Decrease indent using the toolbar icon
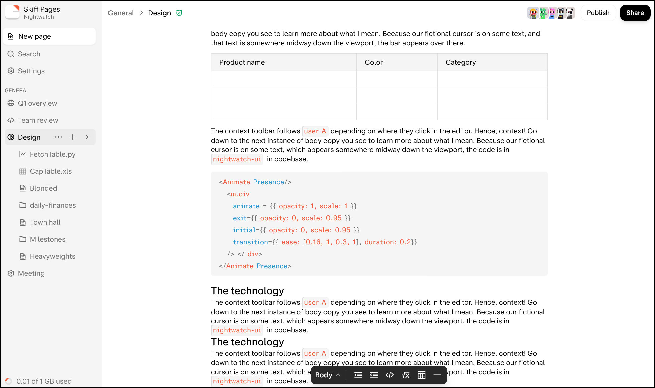The height and width of the screenshot is (388, 655). pos(374,375)
